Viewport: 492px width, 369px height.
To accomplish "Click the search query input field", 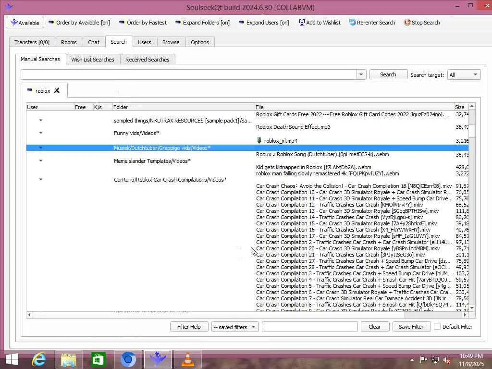I will [188, 74].
